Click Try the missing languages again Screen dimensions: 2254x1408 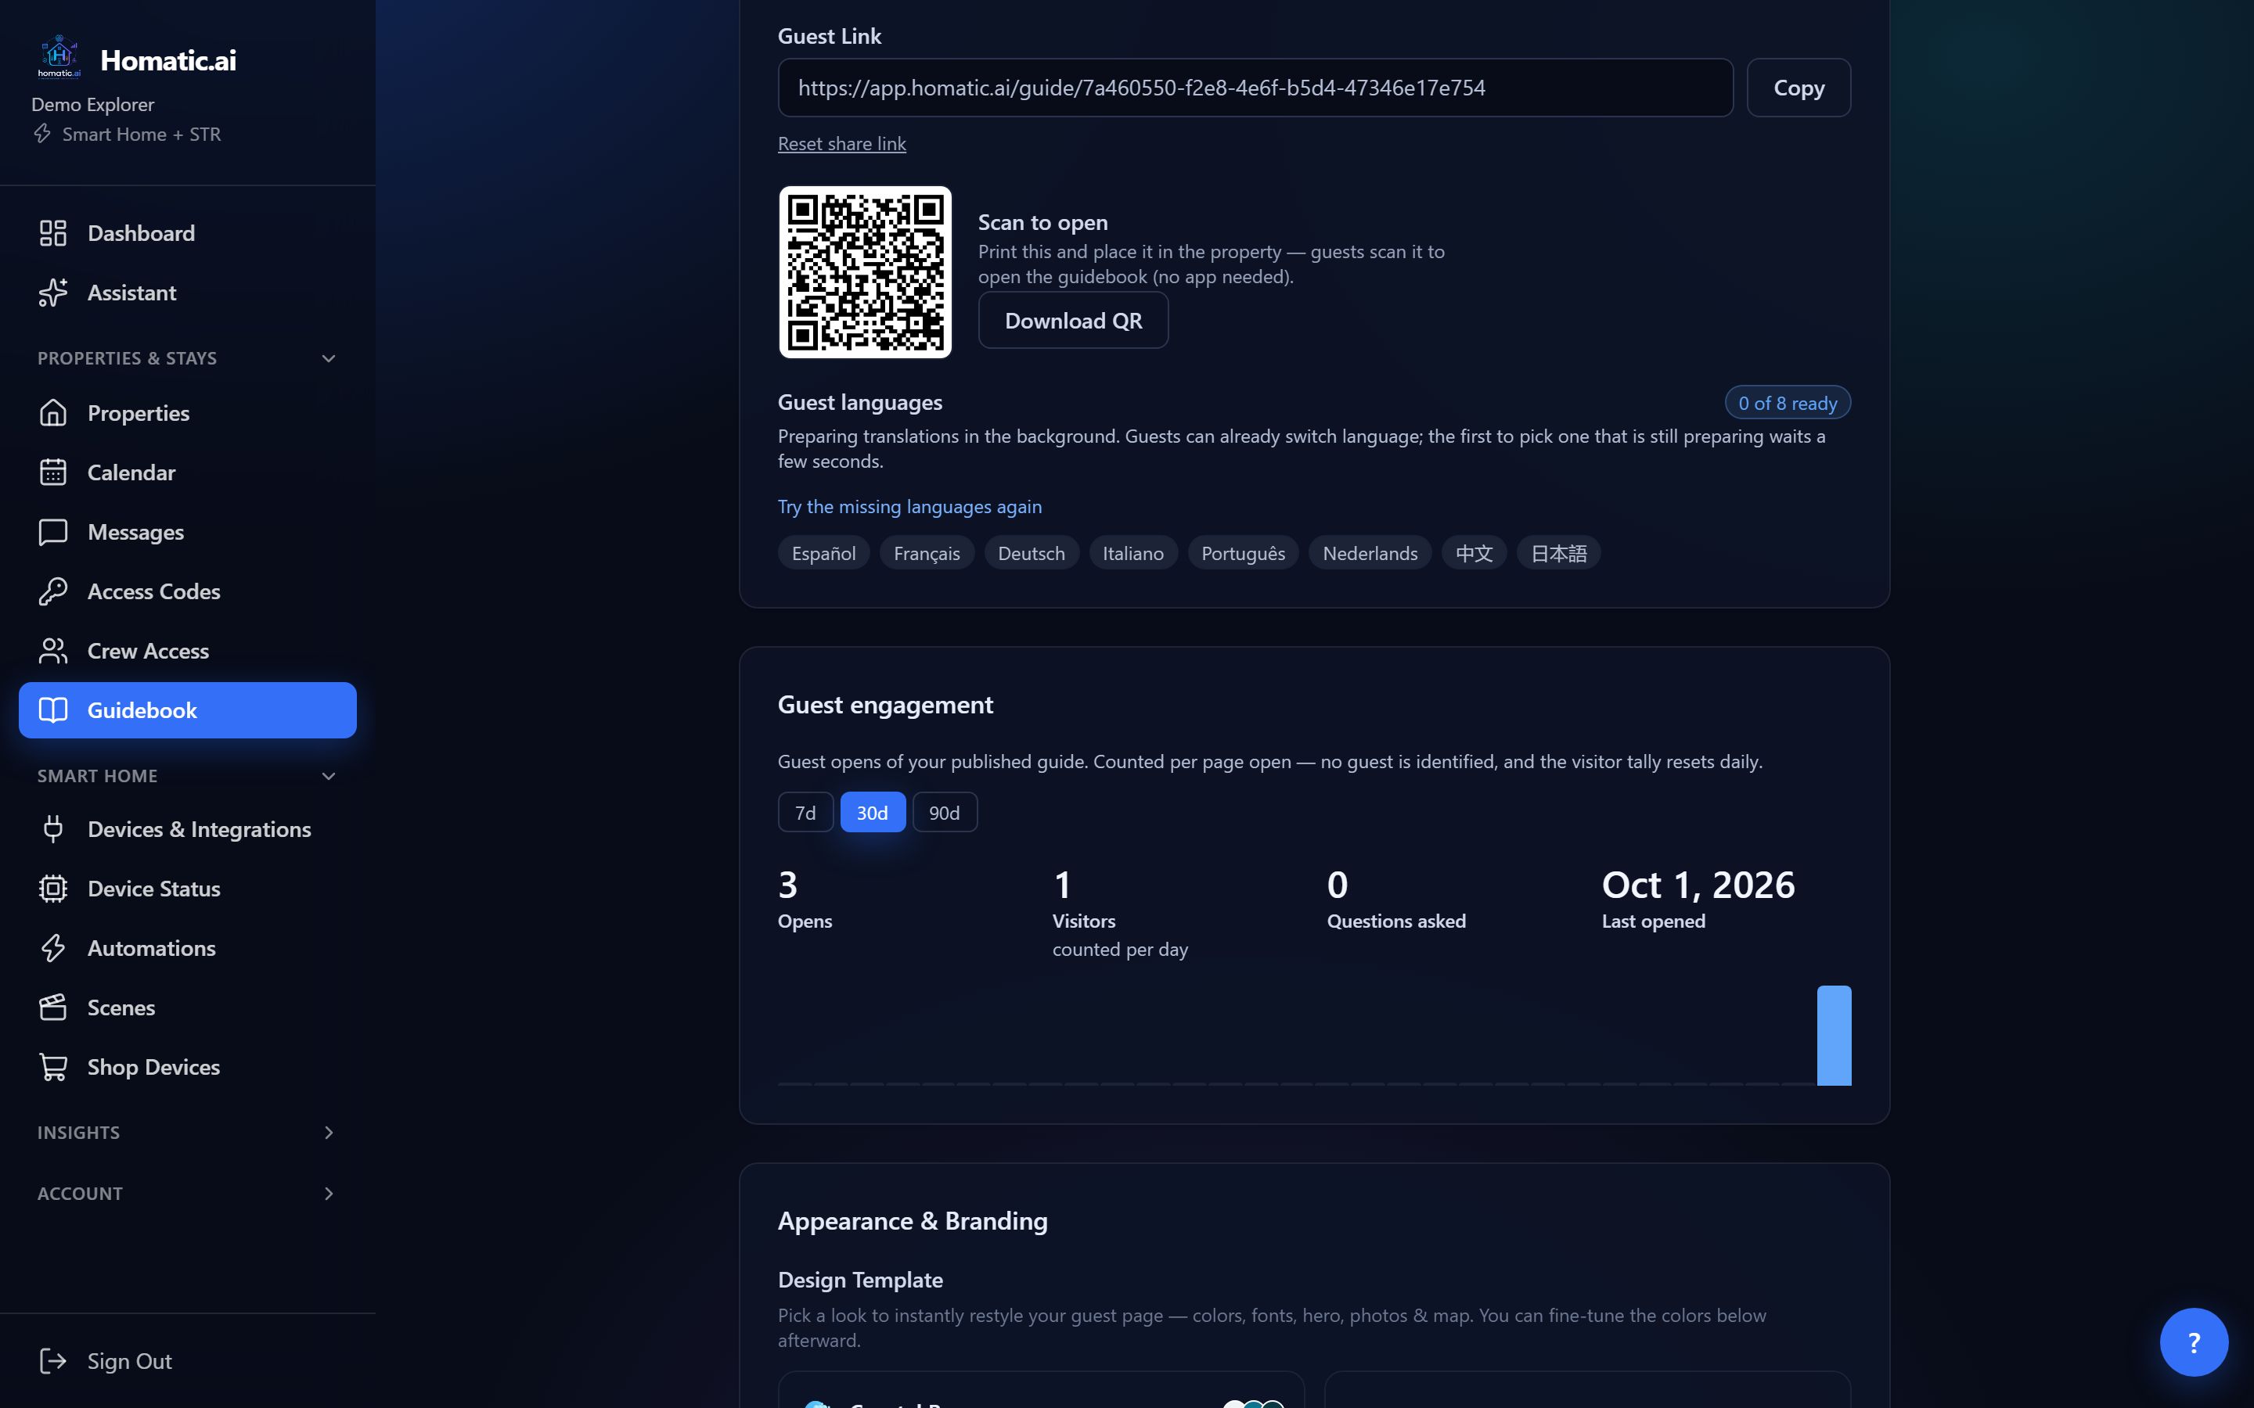pos(910,507)
